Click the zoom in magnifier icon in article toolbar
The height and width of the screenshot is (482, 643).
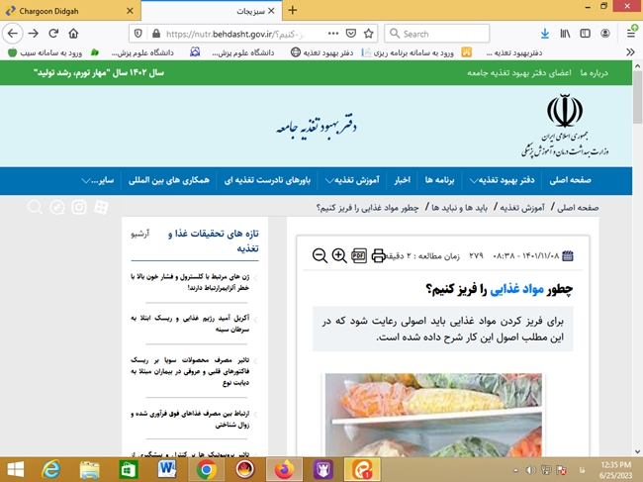tap(339, 255)
